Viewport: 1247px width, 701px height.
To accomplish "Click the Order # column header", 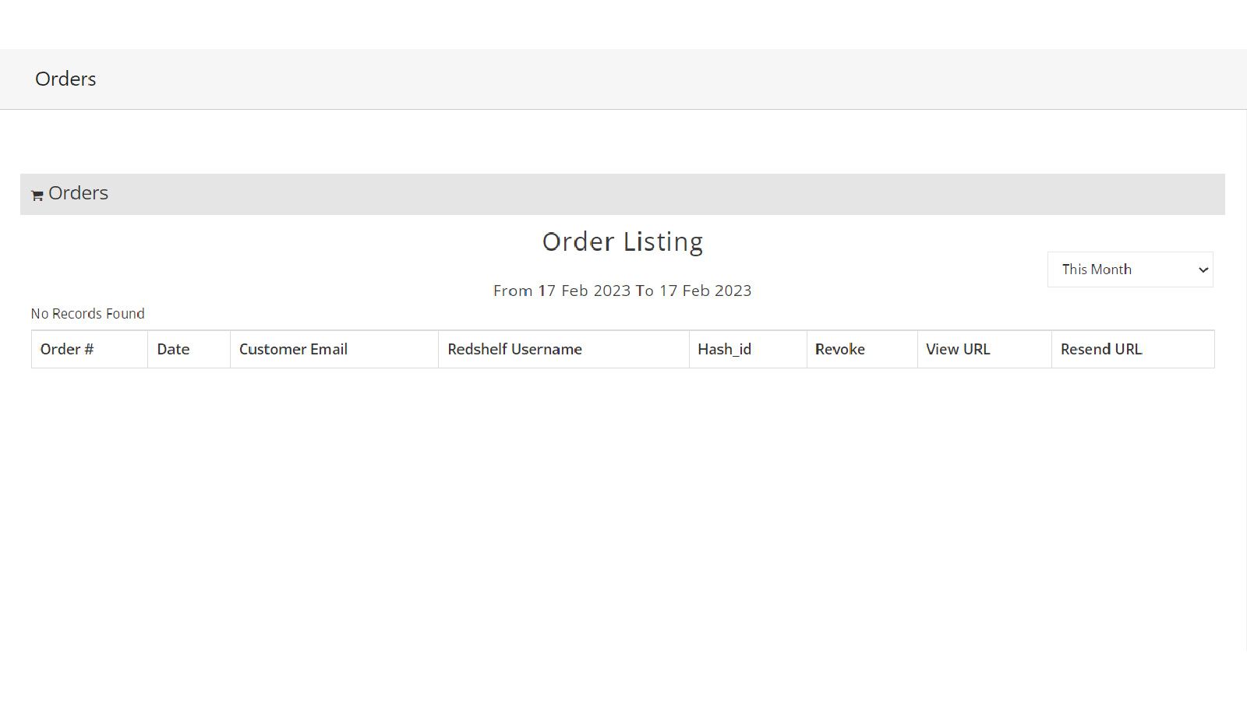I will coord(90,349).
